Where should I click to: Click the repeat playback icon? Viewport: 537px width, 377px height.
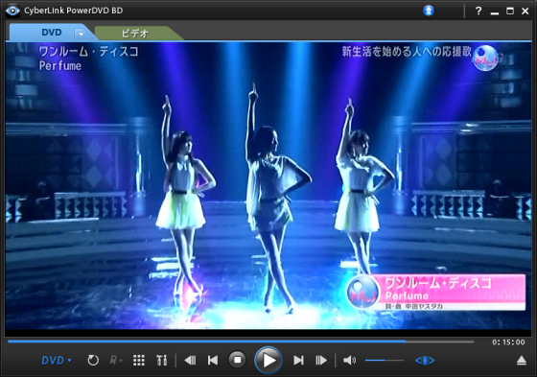click(93, 360)
